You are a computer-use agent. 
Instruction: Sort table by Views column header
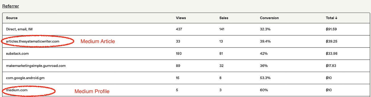(181, 18)
